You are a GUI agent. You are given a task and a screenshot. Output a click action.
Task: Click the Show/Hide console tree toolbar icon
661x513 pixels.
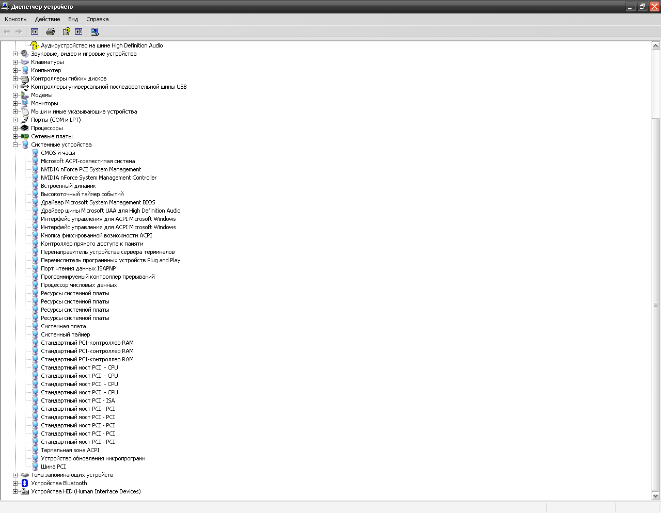[x=35, y=31]
